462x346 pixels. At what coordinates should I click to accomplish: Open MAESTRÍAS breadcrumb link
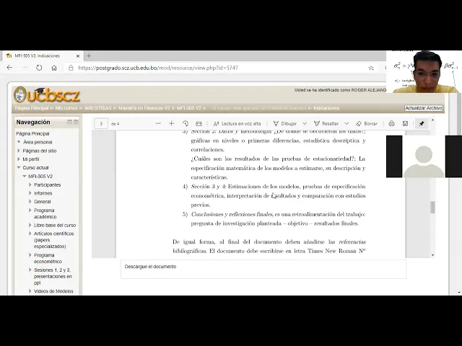click(98, 108)
